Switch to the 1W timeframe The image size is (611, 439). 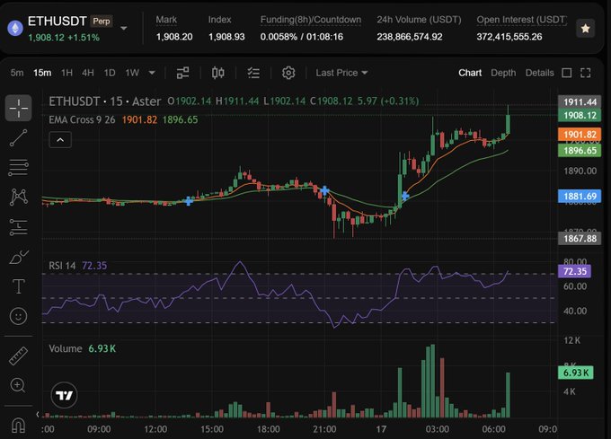point(132,73)
